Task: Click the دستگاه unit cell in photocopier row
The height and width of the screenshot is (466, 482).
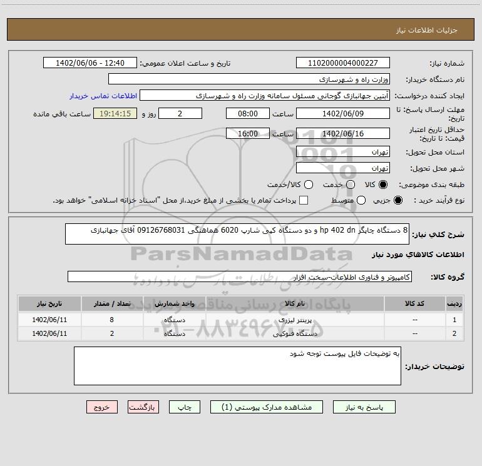Action: (174, 333)
